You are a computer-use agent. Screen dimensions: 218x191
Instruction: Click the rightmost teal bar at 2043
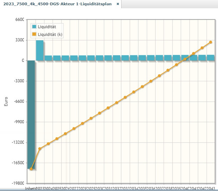(x=210, y=58)
